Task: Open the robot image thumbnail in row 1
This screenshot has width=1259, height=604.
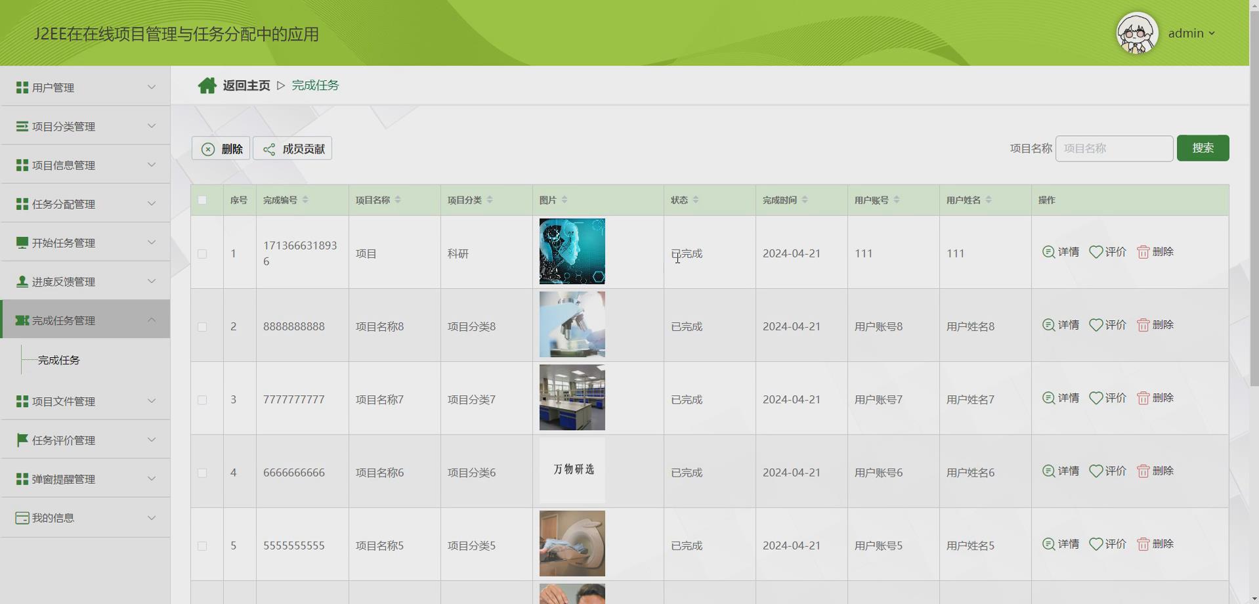Action: [572, 251]
